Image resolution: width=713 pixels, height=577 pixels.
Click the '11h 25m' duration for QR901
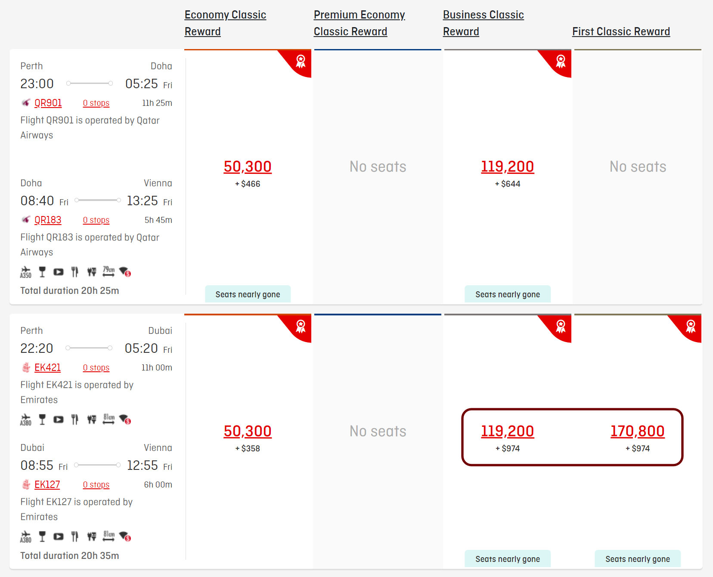pyautogui.click(x=157, y=103)
